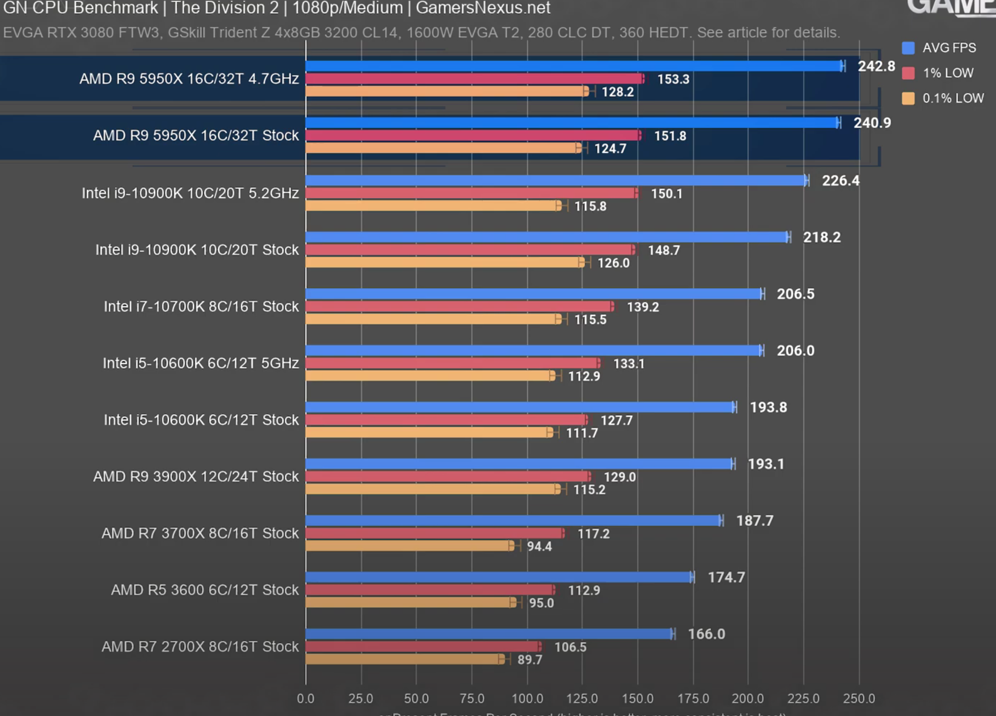The image size is (996, 716).
Task: Click the 128.2 value for 5950X 4.7GHz
Action: pyautogui.click(x=618, y=92)
